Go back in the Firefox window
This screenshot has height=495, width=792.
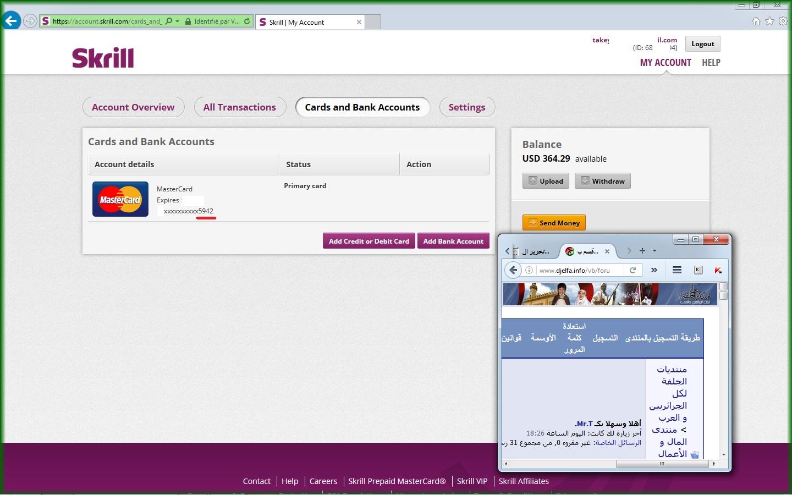(513, 270)
